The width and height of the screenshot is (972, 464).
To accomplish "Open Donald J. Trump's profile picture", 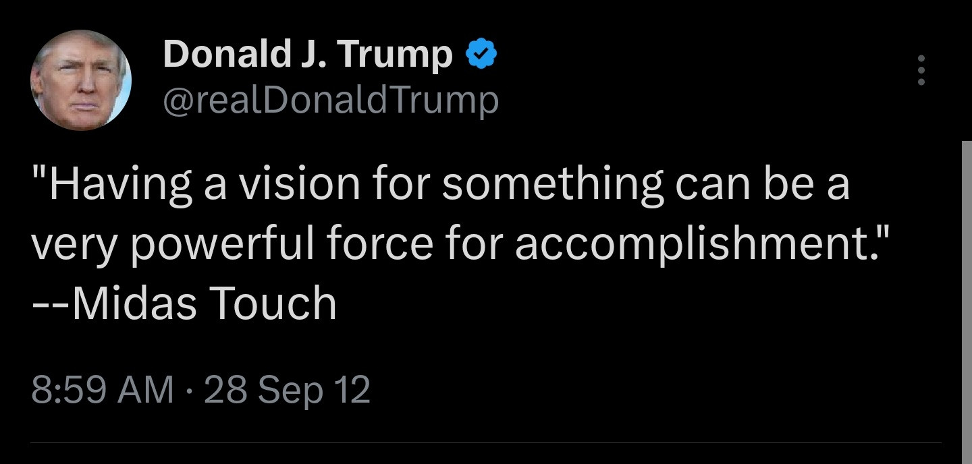I will point(81,80).
